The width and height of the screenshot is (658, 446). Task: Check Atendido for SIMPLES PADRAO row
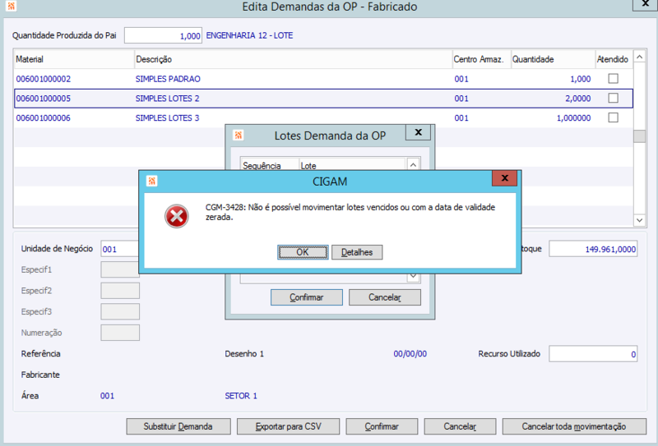point(613,78)
